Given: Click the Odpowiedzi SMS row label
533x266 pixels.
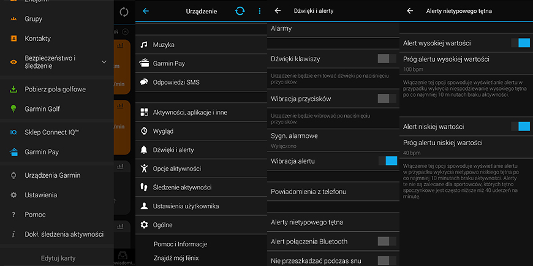Looking at the screenshot, I should click(176, 82).
